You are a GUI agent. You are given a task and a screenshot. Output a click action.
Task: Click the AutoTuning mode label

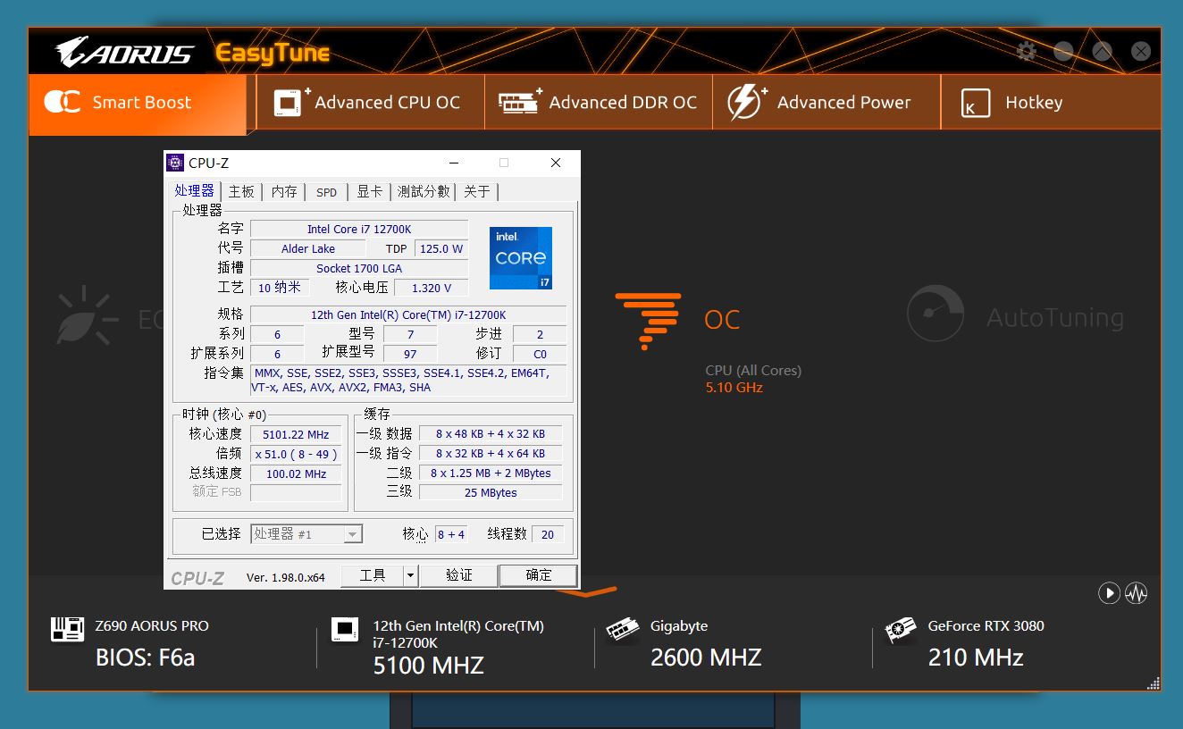click(x=1055, y=317)
